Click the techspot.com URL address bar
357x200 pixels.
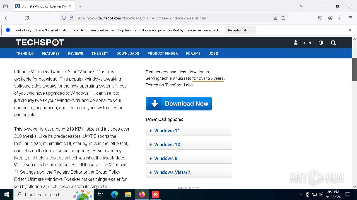(x=173, y=18)
